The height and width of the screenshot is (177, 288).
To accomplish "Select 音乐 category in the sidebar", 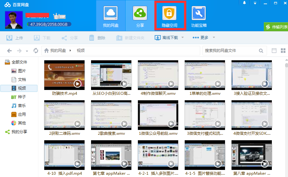I will tap(18, 106).
